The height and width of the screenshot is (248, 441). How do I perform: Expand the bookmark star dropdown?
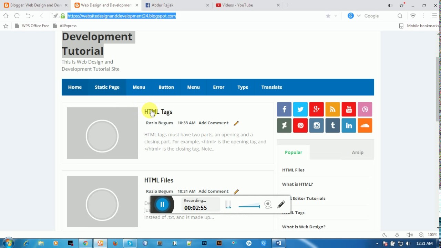pos(336,16)
